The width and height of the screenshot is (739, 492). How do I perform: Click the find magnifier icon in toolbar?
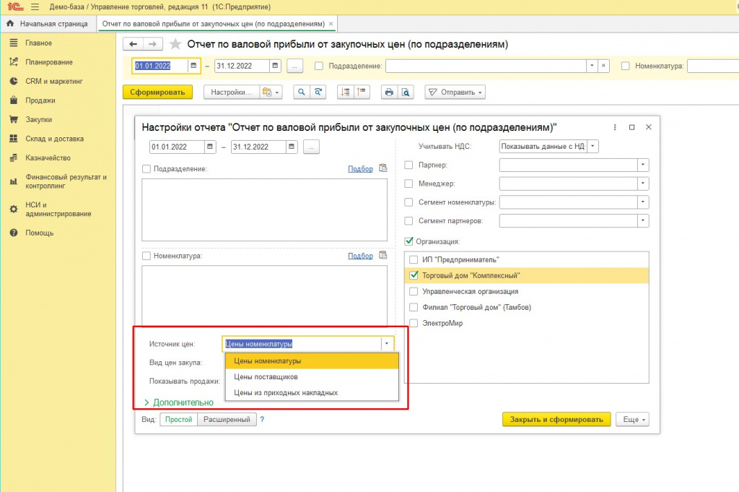(301, 92)
